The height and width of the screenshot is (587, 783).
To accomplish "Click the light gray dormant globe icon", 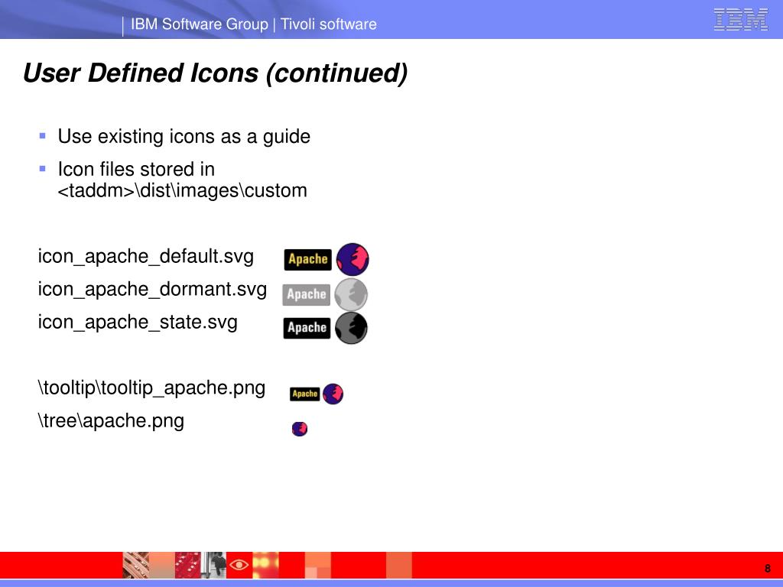I will pos(351,294).
